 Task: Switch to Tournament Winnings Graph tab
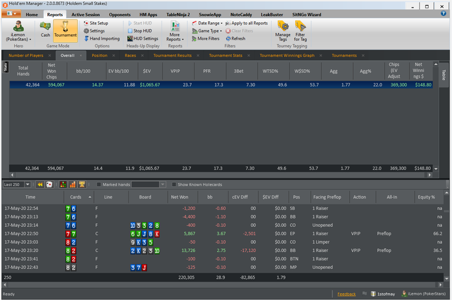(287, 56)
